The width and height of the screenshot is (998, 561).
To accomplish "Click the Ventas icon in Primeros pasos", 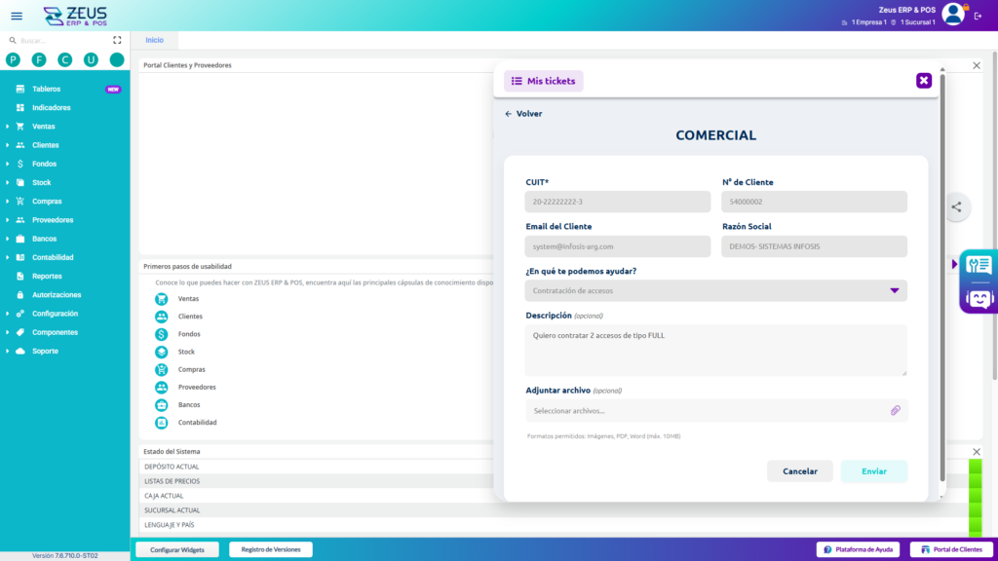I will click(x=162, y=299).
